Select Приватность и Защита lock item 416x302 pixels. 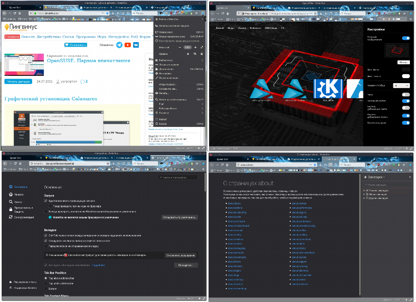tap(21, 209)
